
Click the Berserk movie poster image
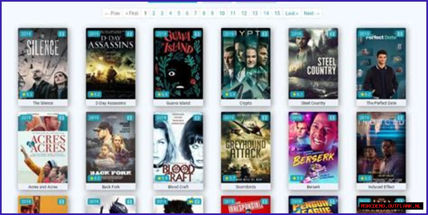tap(313, 147)
